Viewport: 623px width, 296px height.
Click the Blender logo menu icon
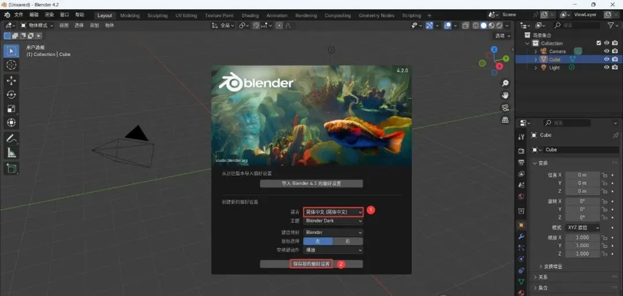[x=7, y=14]
